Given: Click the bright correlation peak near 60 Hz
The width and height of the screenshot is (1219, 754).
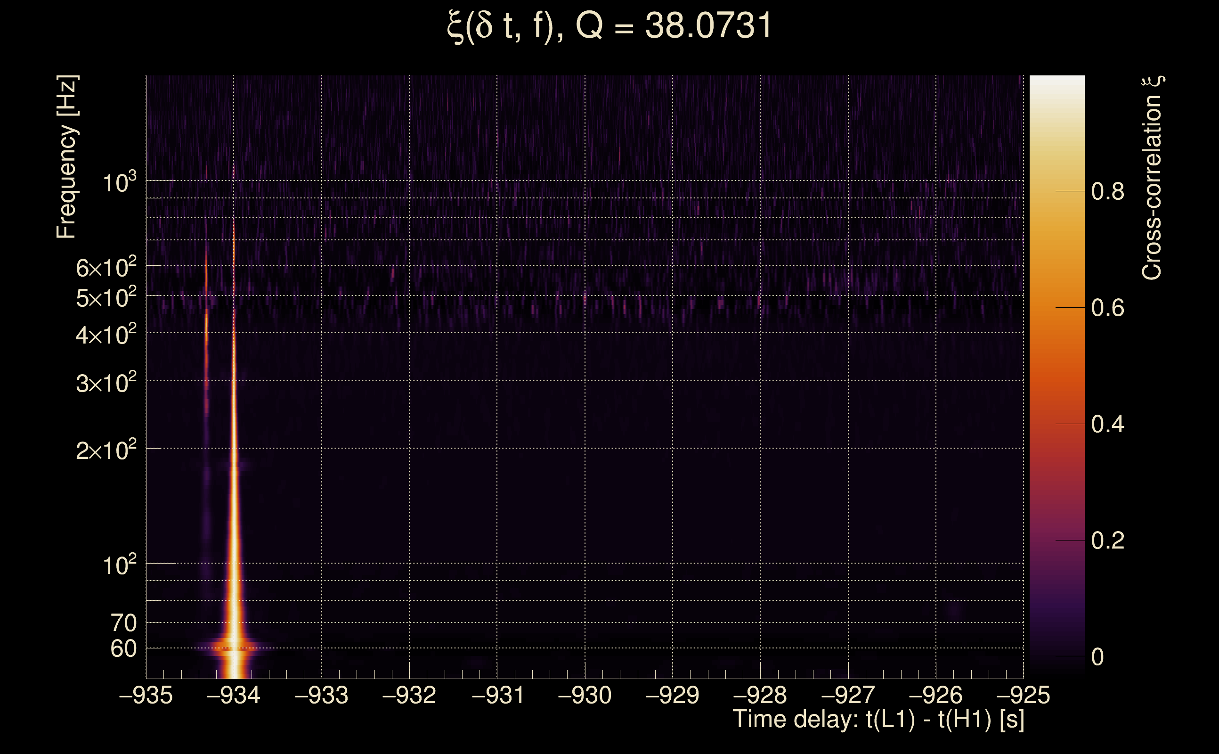Looking at the screenshot, I should (234, 648).
